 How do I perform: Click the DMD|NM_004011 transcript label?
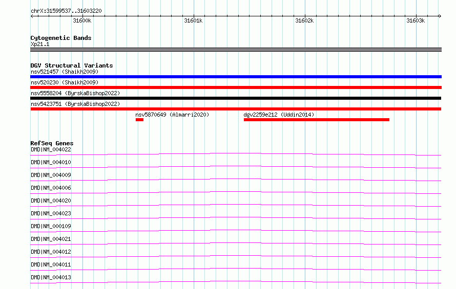(51, 264)
